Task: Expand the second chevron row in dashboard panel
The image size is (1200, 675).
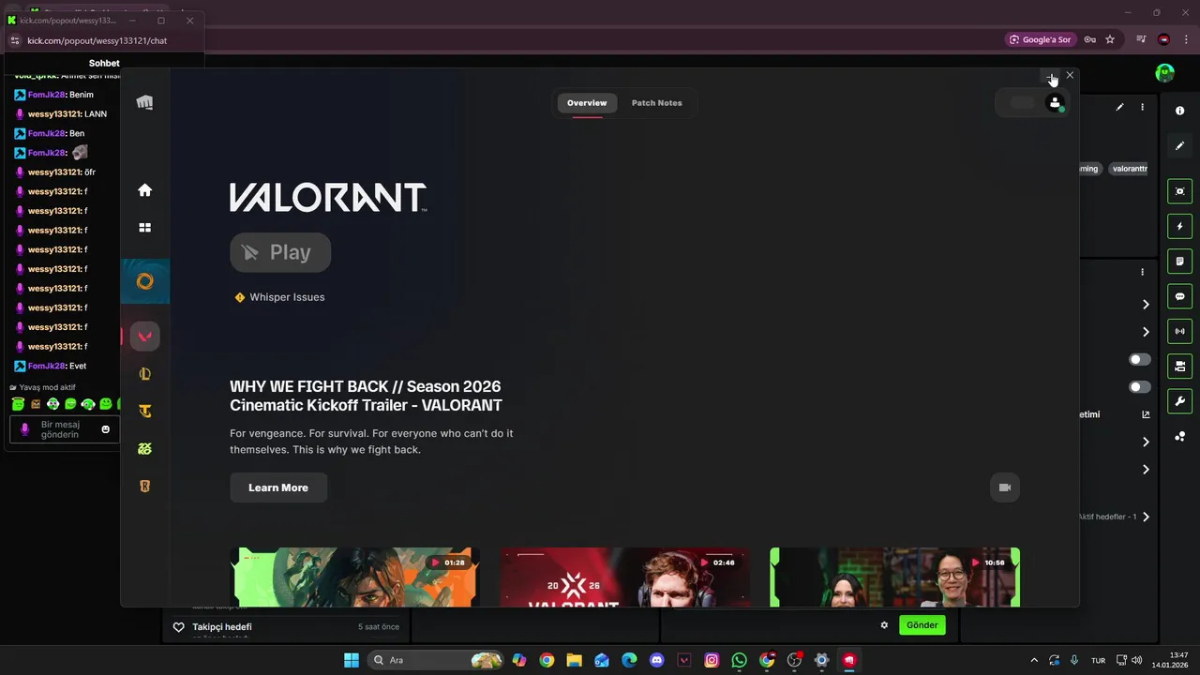Action: [x=1146, y=332]
